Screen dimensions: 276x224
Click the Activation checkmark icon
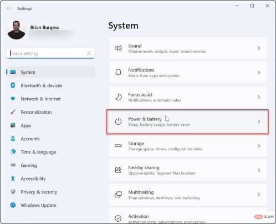click(x=118, y=218)
